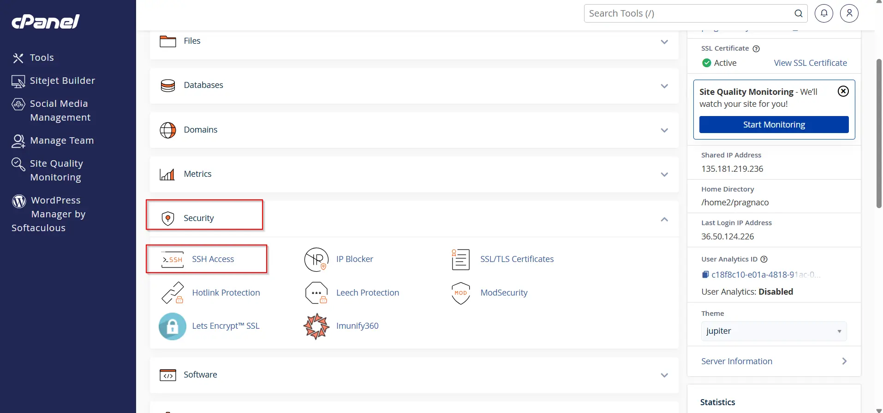Expand the Metrics section chevron
883x413 pixels.
click(664, 175)
